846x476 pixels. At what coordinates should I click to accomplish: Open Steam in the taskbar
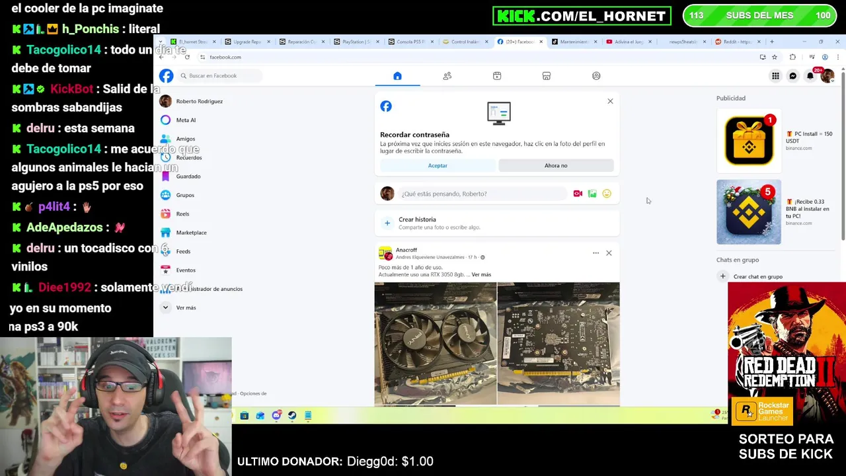pyautogui.click(x=292, y=416)
